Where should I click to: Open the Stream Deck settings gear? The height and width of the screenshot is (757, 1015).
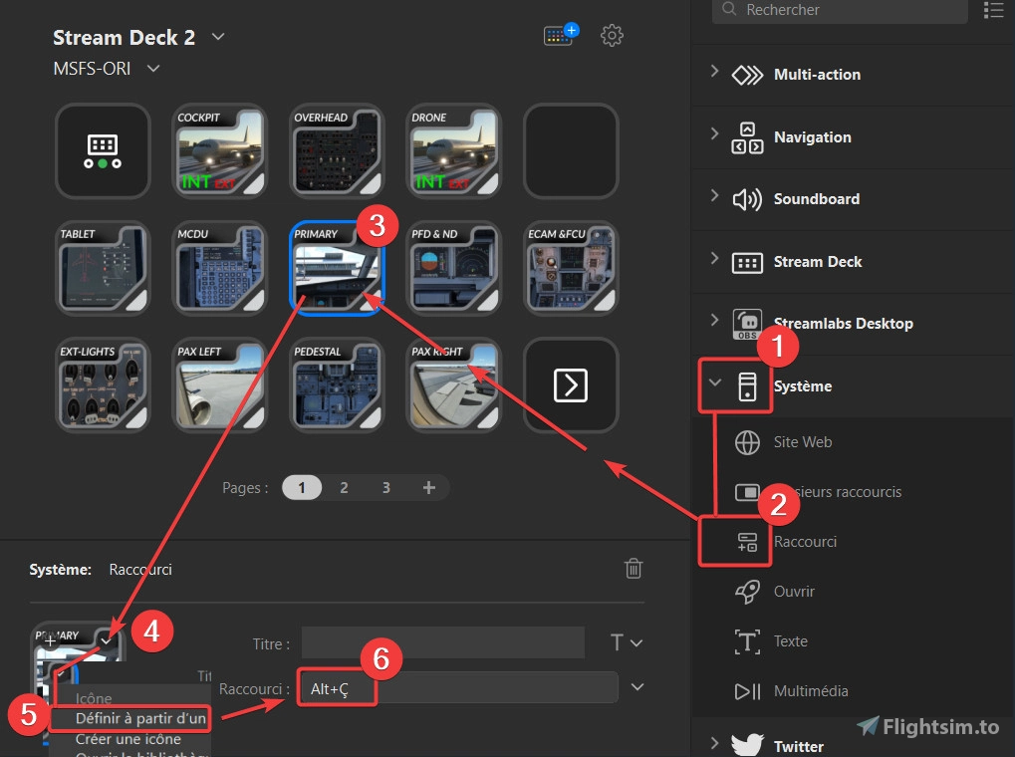click(612, 35)
